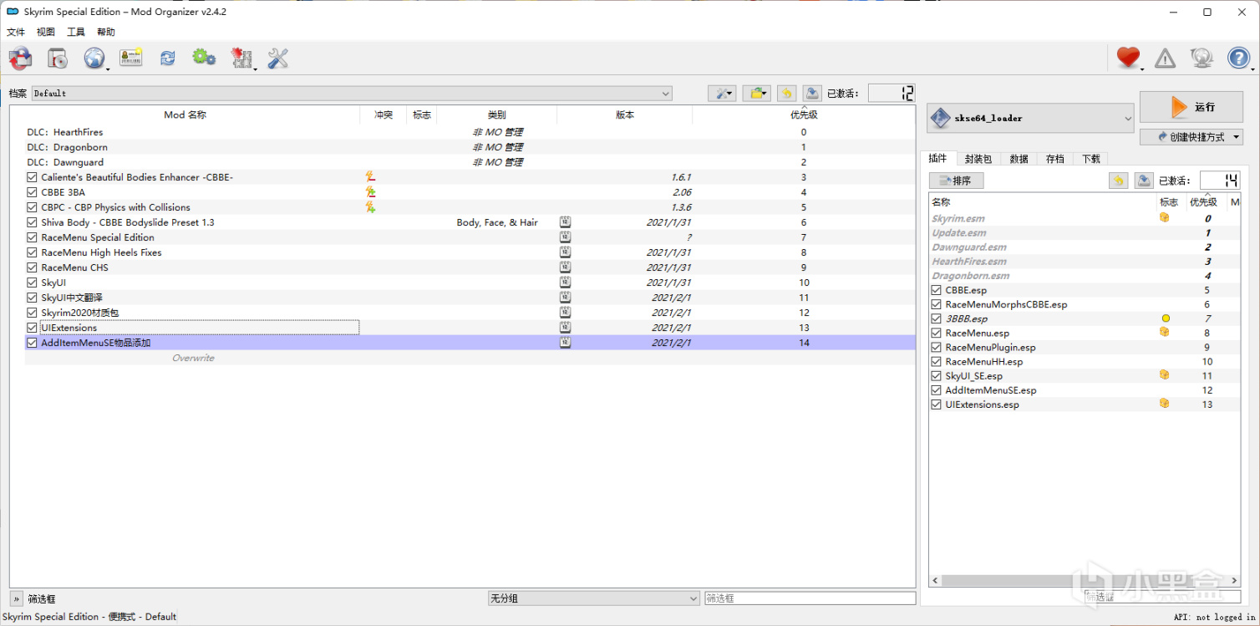Open the 无分组 grouping dropdown
Screen dimensions: 1260x626
click(594, 598)
